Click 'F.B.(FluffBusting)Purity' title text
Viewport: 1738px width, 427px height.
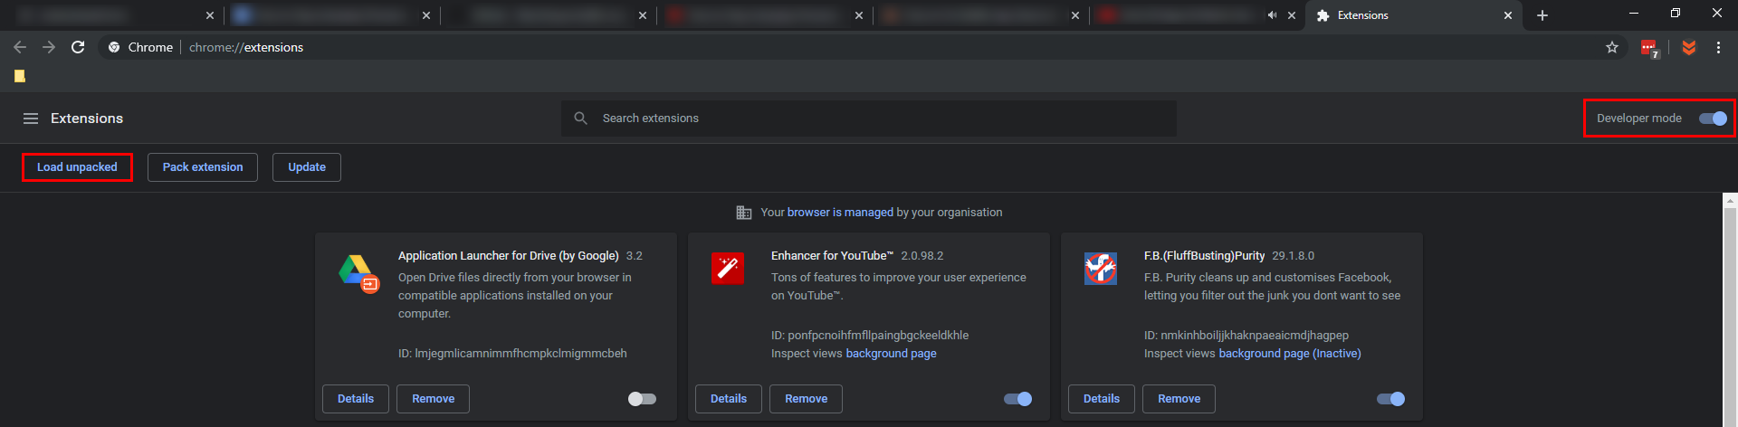[x=1204, y=256]
